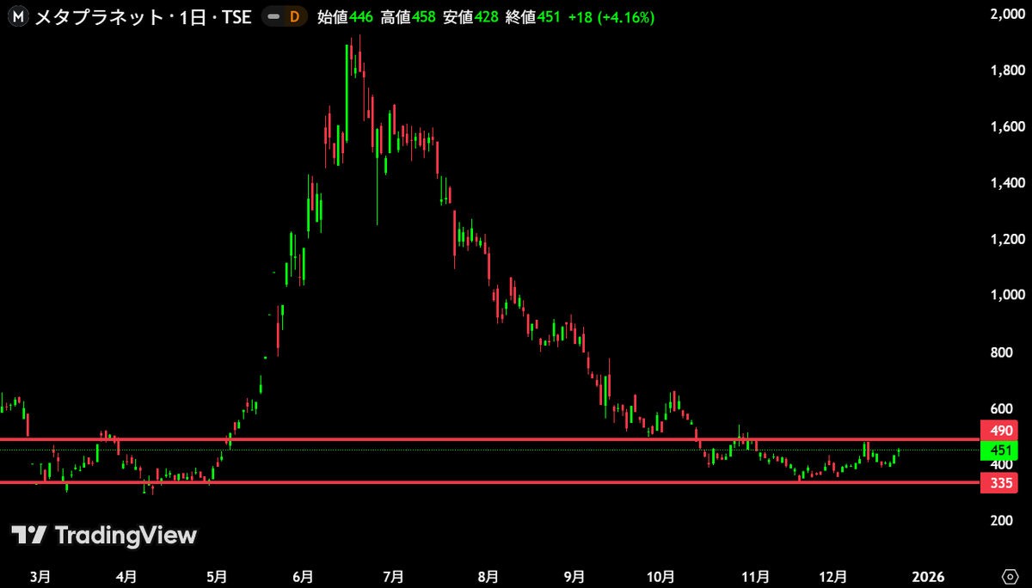This screenshot has width=1032, height=588.
Task: Click the 6月 time axis label
Action: (x=303, y=575)
